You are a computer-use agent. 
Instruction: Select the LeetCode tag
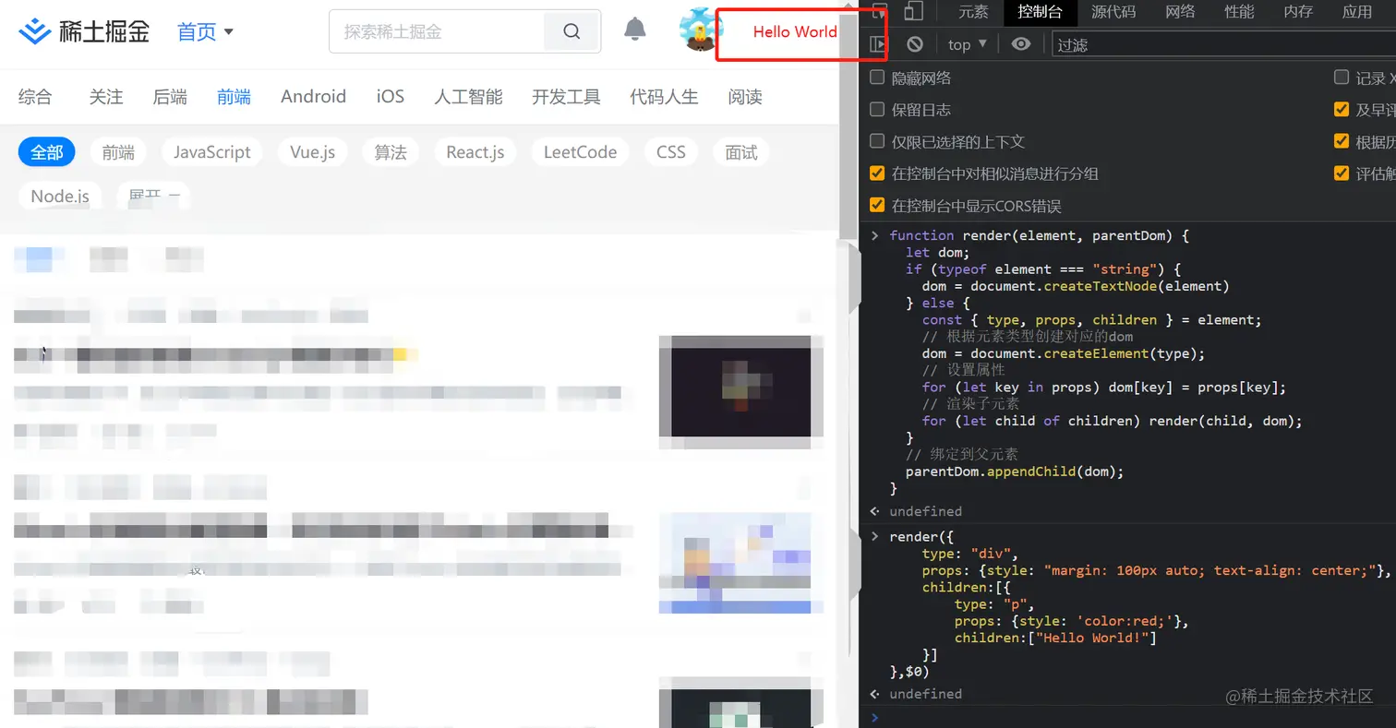[x=580, y=152]
